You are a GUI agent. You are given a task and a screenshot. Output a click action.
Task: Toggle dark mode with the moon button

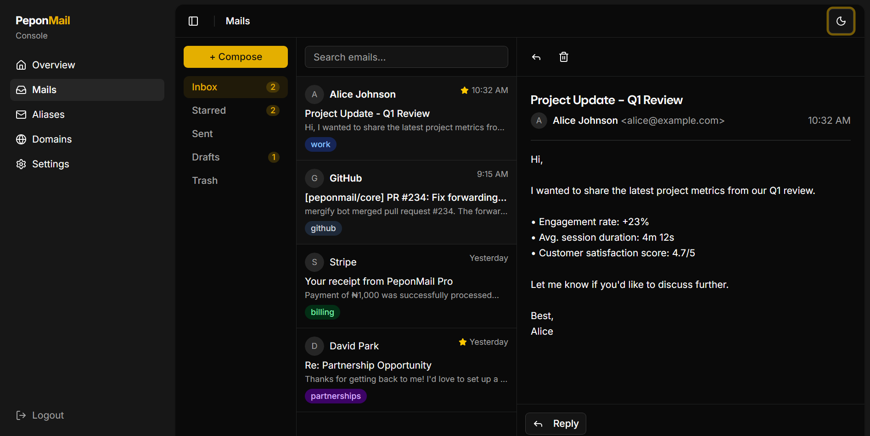(841, 21)
